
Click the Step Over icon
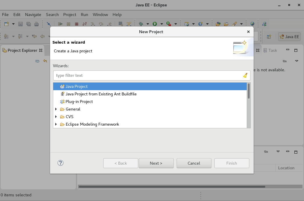tap(101, 24)
